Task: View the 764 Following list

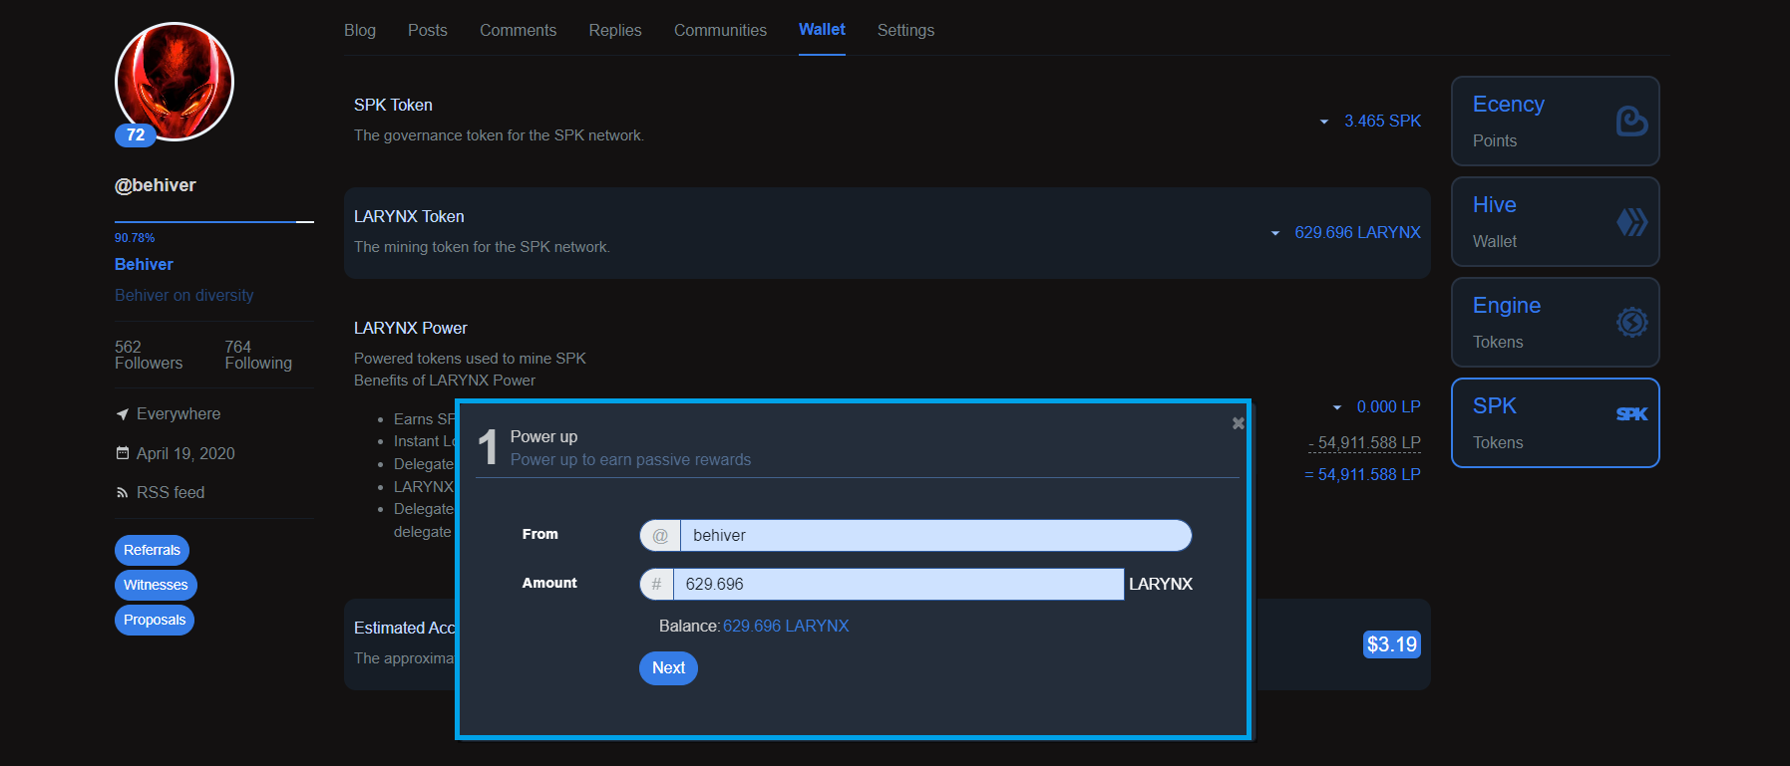Action: [x=258, y=355]
